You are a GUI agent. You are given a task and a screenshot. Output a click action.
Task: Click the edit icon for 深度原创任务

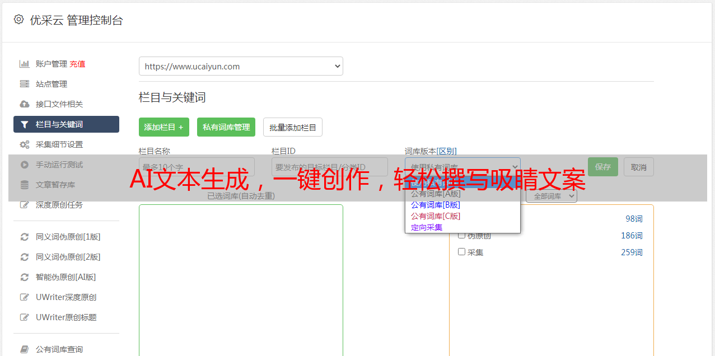tap(24, 205)
